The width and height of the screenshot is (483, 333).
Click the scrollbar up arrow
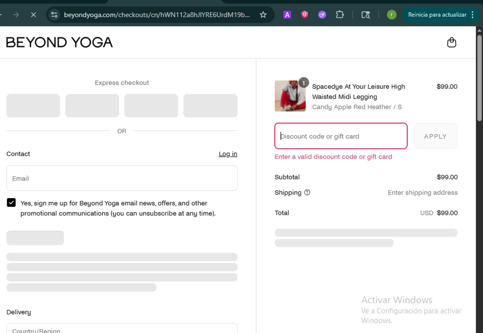[x=479, y=30]
